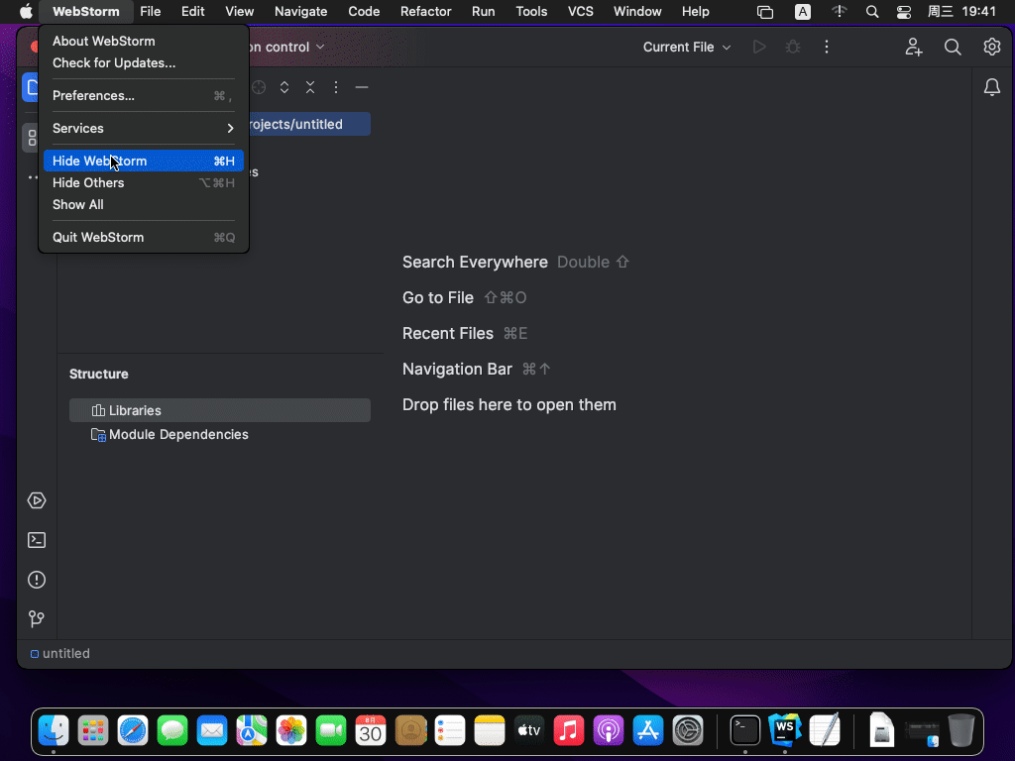The image size is (1015, 761).
Task: Click the Search Everywhere hint text
Action: point(475,262)
